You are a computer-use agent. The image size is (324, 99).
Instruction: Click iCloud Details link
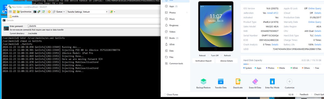tap(318, 13)
